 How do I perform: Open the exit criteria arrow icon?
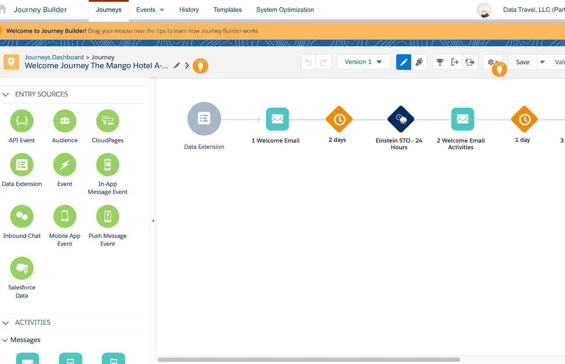pyautogui.click(x=455, y=62)
